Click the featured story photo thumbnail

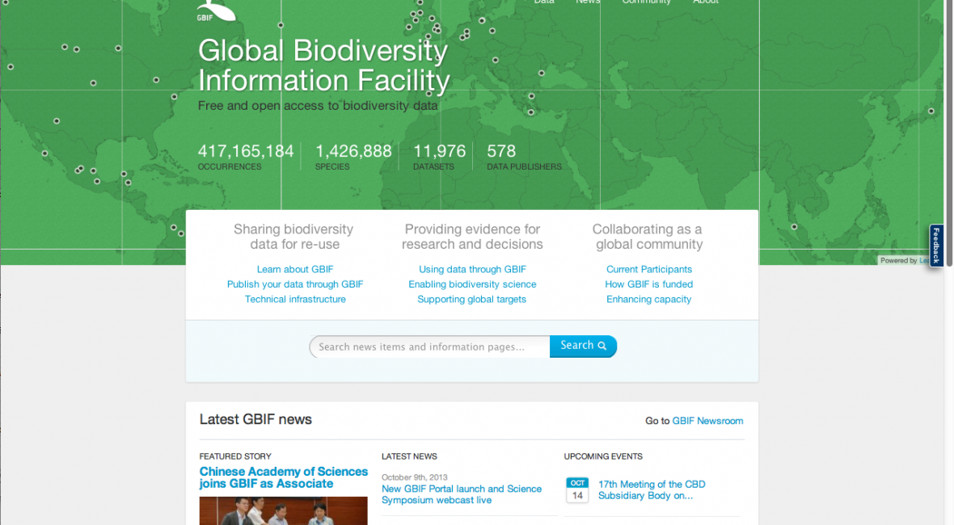point(283,511)
